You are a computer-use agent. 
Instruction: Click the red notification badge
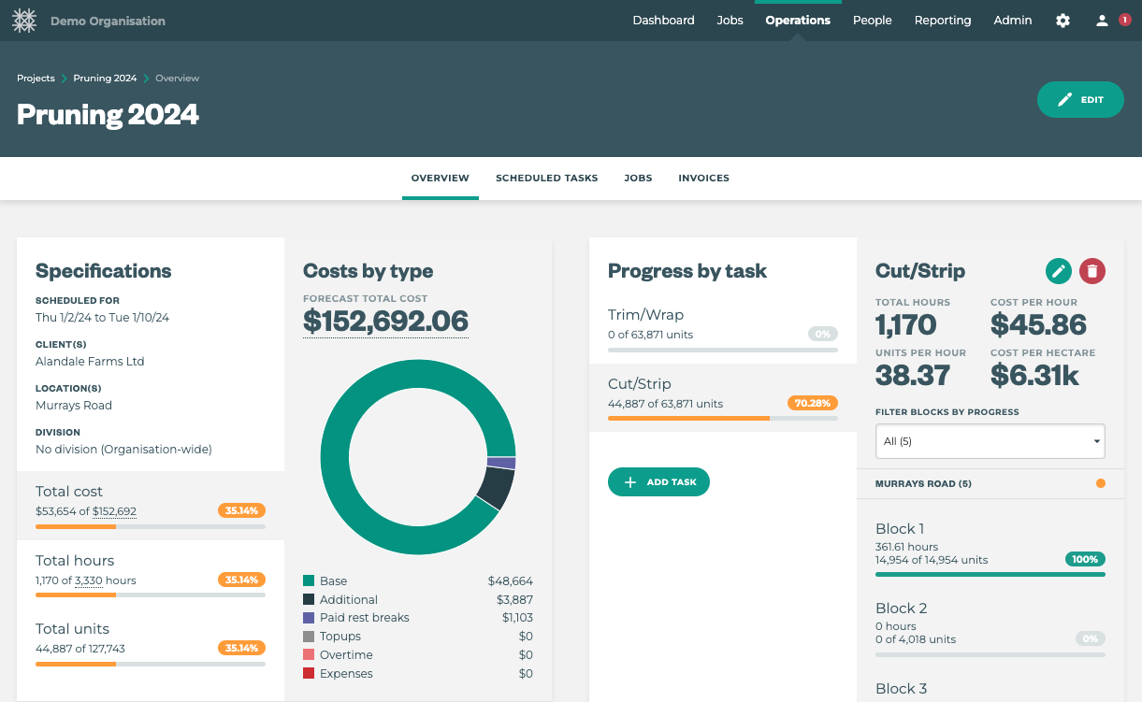(1124, 20)
